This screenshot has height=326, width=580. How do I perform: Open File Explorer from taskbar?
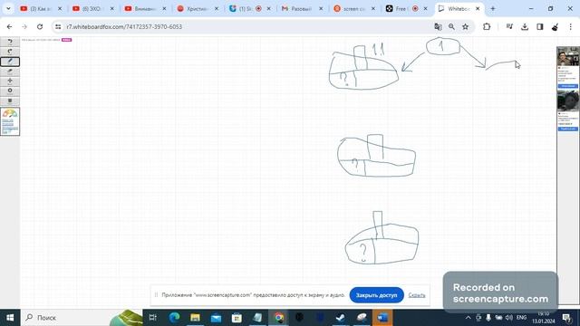pos(195,318)
